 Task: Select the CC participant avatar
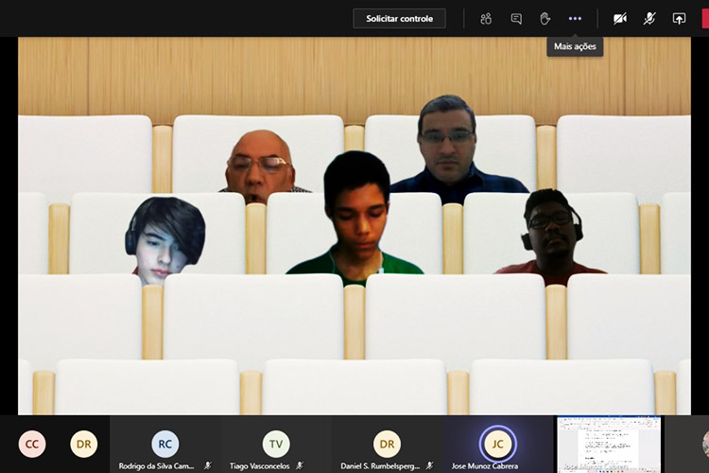(32, 444)
